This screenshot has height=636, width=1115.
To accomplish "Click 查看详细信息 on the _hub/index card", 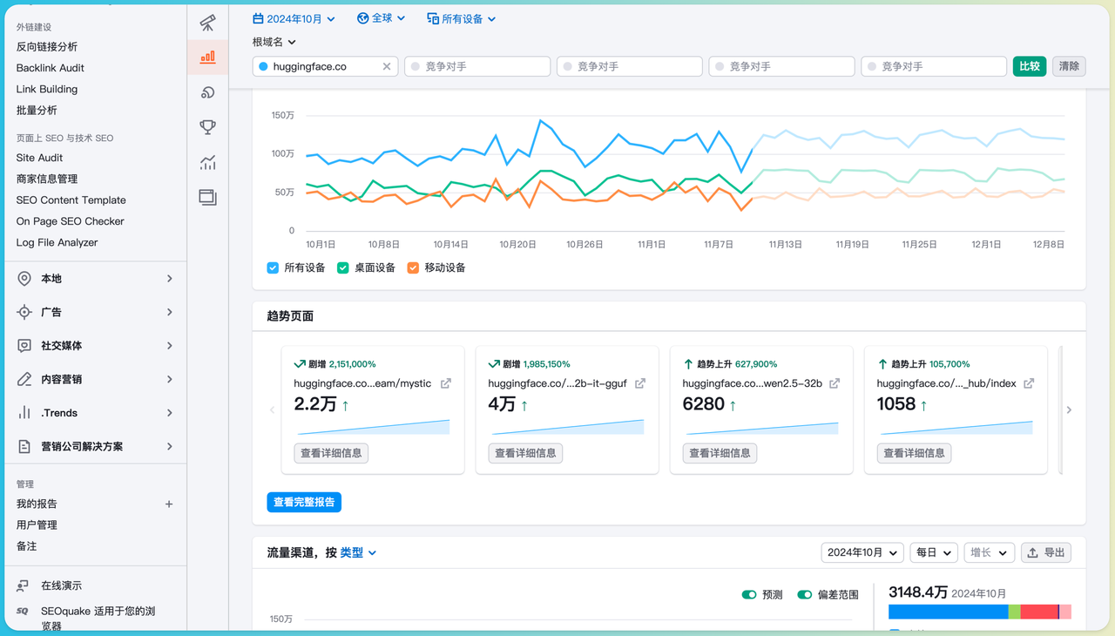I will point(914,453).
